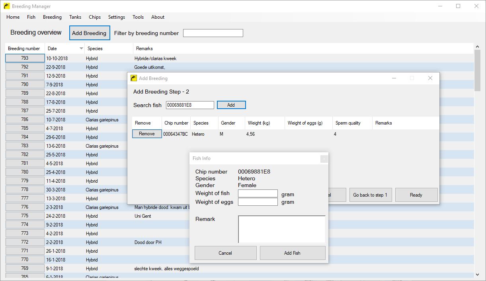The height and width of the screenshot is (281, 486).
Task: Click Add next to the Search fish field
Action: [231, 105]
